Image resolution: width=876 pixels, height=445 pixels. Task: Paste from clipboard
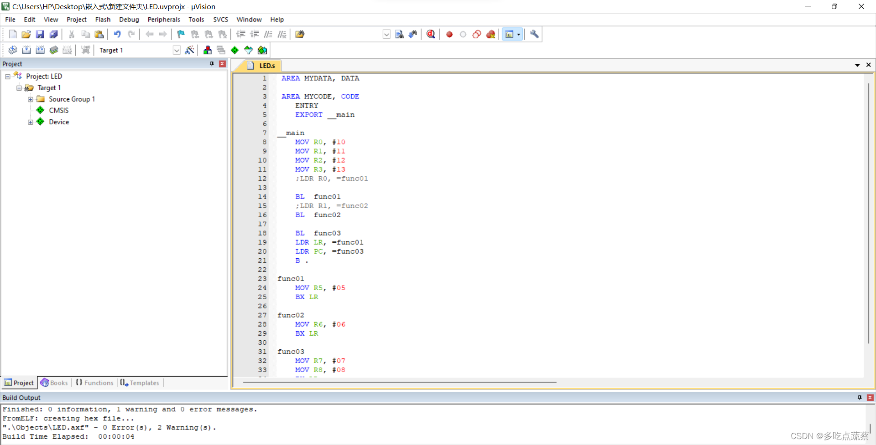coord(99,34)
